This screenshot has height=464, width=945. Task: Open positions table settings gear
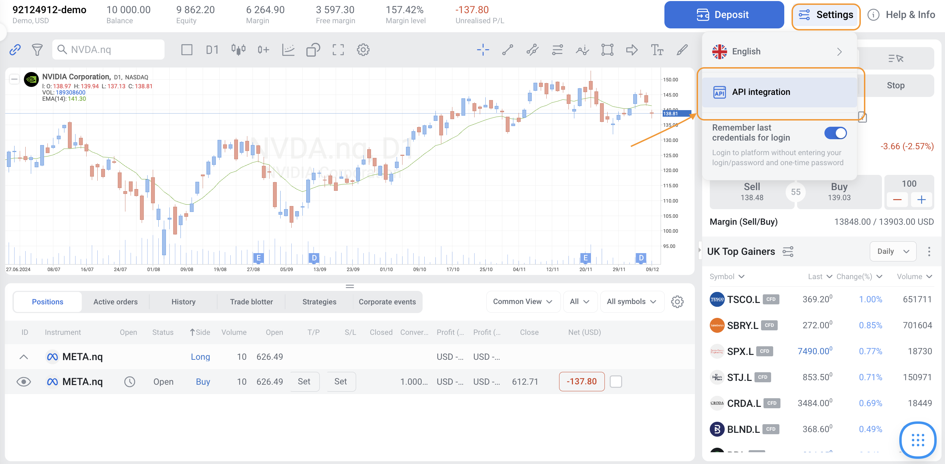click(x=677, y=302)
